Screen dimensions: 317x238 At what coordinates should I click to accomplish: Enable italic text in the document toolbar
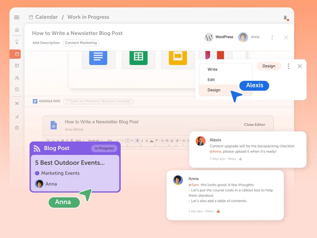click(x=142, y=140)
